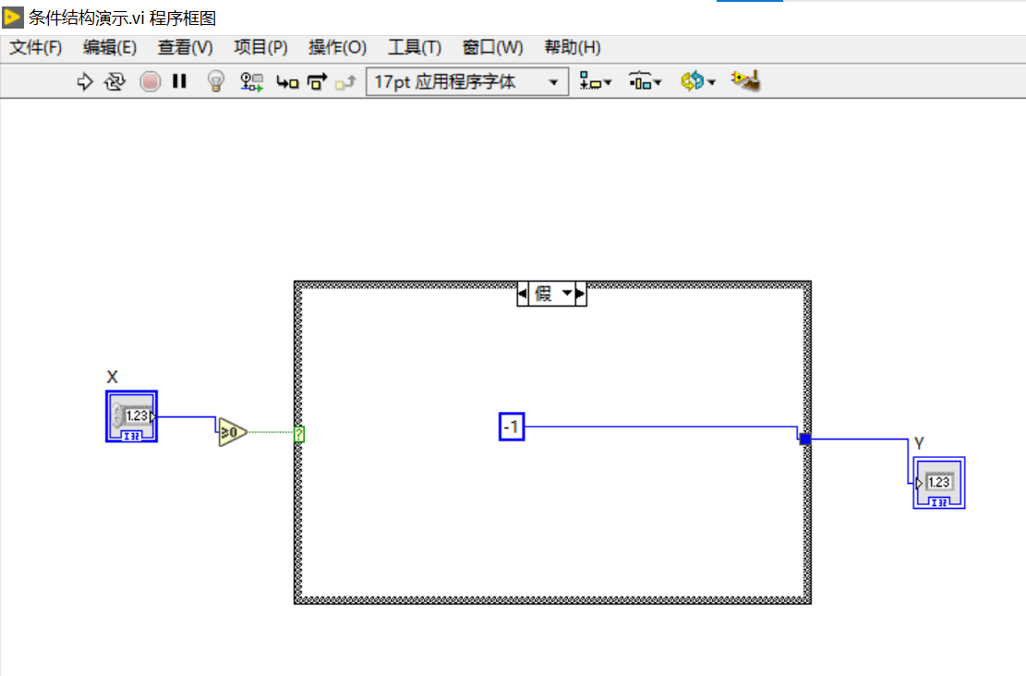
Task: Click the Step Over button
Action: tap(317, 82)
